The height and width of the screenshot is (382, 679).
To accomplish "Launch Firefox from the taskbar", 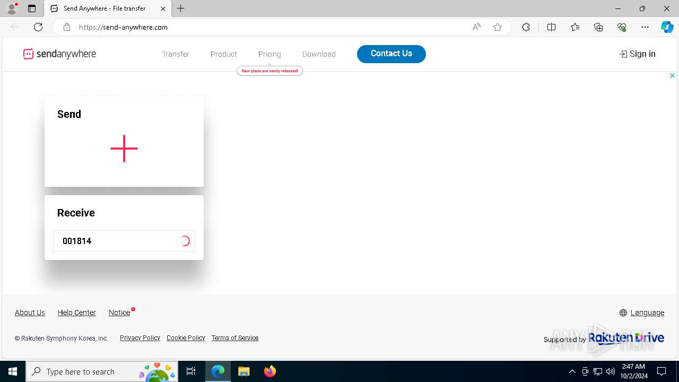I will pos(270,371).
